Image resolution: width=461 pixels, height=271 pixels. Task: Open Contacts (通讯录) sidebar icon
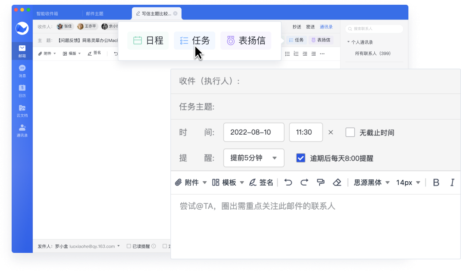(22, 130)
